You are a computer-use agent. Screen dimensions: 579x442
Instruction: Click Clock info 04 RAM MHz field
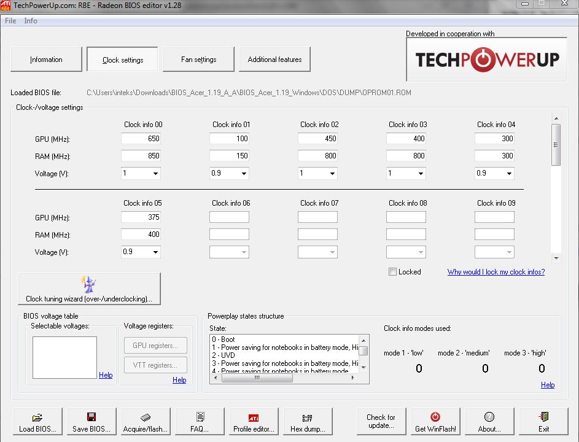[494, 156]
